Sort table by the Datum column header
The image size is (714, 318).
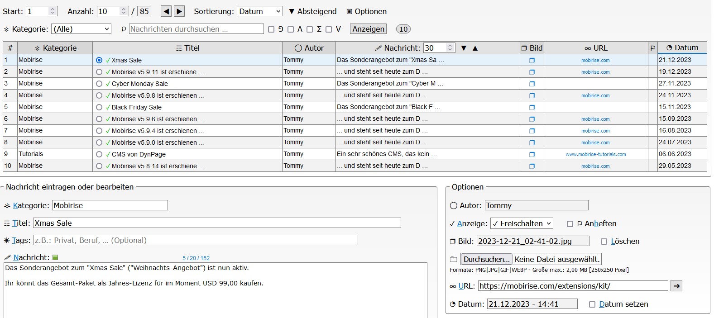(x=682, y=47)
